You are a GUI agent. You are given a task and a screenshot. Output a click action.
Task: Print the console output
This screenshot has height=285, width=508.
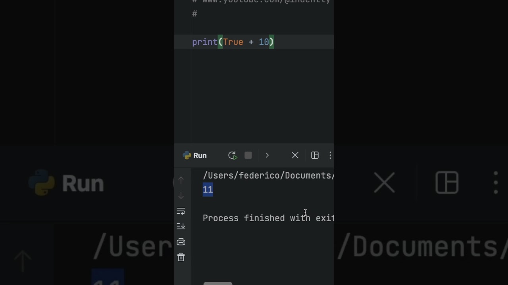tap(181, 242)
